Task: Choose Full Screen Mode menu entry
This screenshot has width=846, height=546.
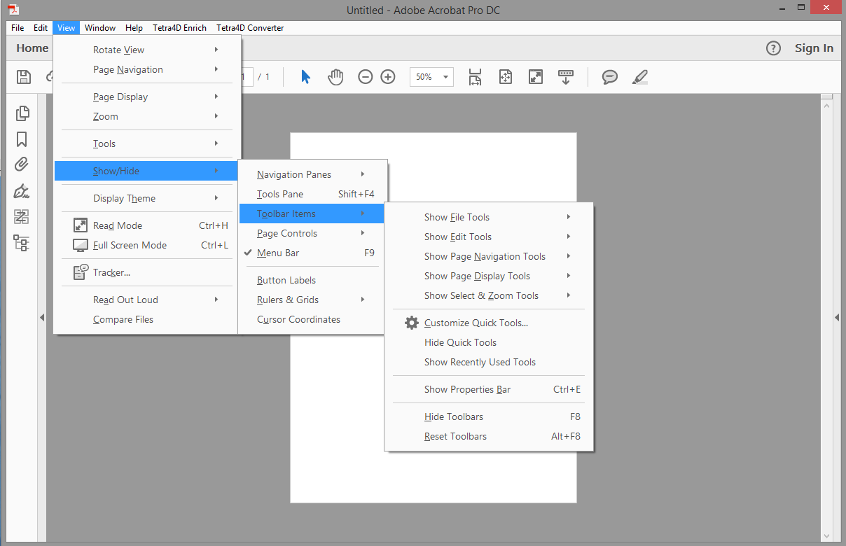Action: coord(146,245)
